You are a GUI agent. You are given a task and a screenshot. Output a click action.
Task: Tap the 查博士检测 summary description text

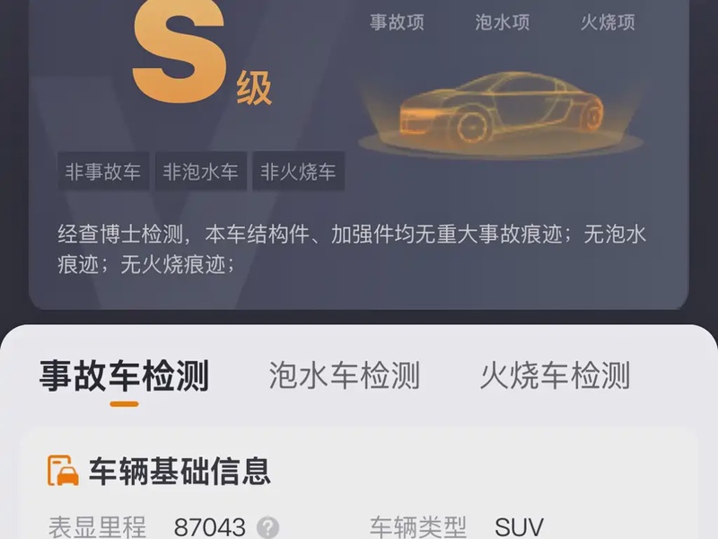[x=352, y=249]
